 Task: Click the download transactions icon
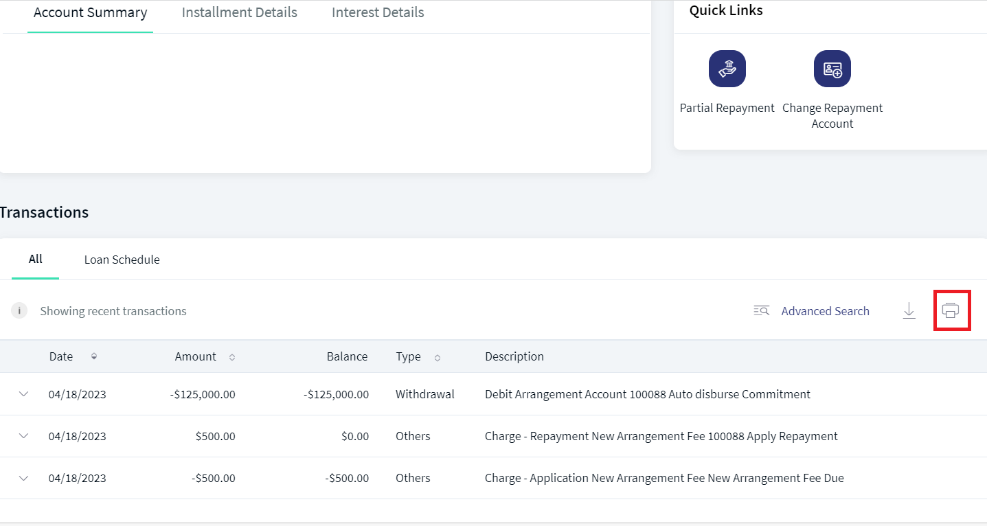pyautogui.click(x=909, y=311)
